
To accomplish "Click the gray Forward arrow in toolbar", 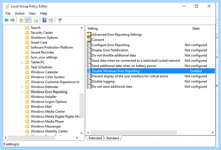I will [x=13, y=20].
